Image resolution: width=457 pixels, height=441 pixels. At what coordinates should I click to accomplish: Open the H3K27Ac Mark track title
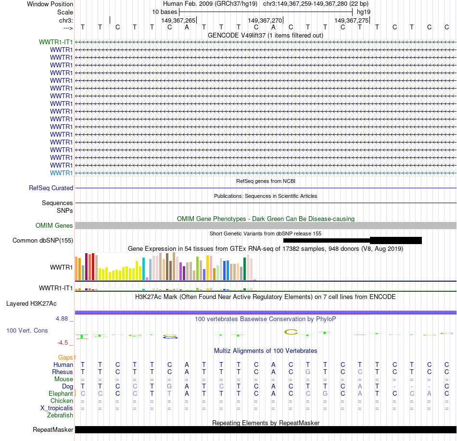266,297
